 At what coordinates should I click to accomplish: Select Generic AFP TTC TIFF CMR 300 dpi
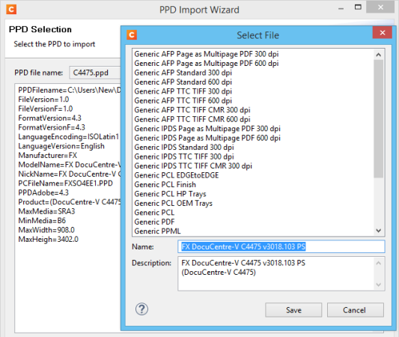click(x=192, y=110)
